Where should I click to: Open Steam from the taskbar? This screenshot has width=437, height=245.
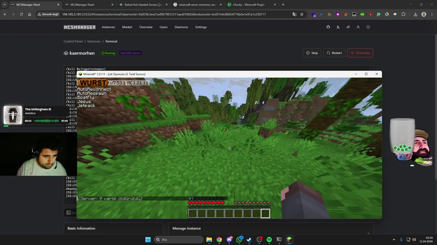coord(249,240)
